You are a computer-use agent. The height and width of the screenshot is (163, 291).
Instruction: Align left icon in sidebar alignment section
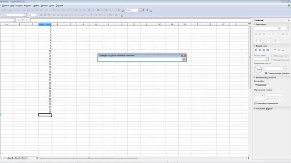[x=256, y=50]
